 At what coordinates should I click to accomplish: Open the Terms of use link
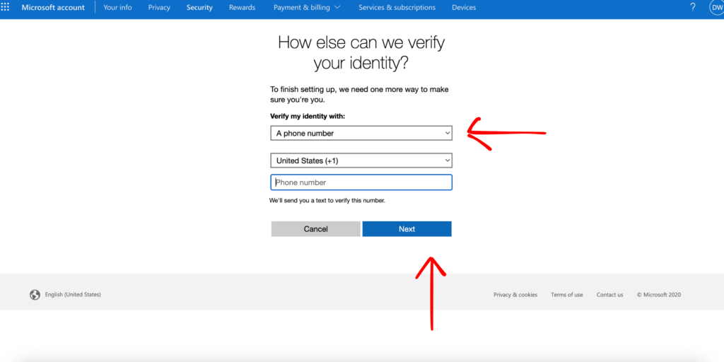pos(567,295)
